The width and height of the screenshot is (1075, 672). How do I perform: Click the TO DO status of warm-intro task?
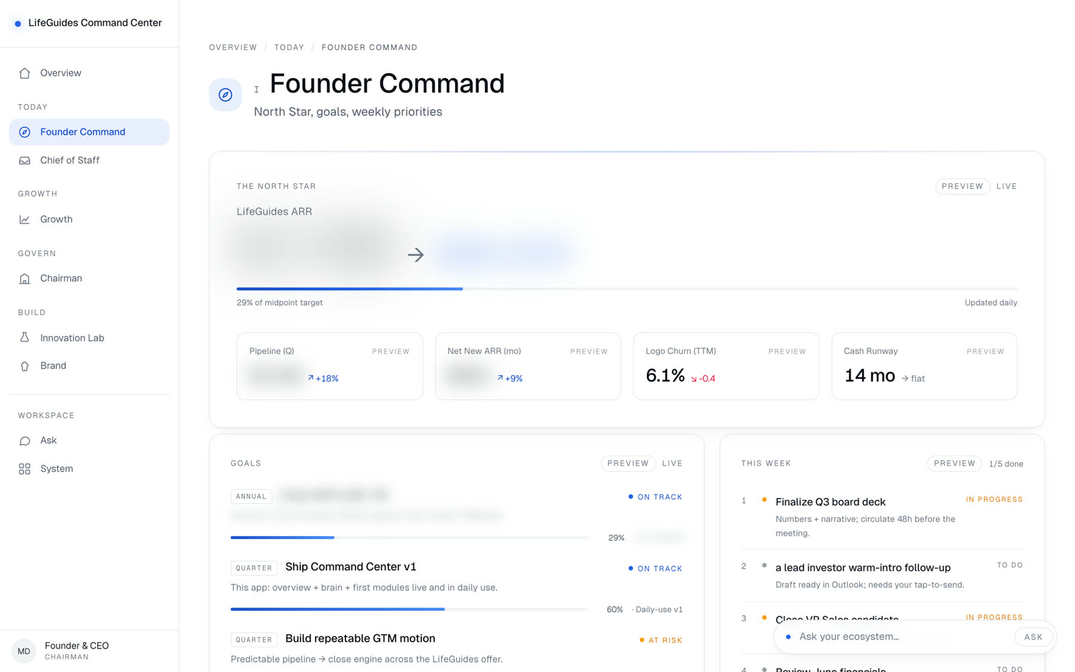[x=1010, y=565]
